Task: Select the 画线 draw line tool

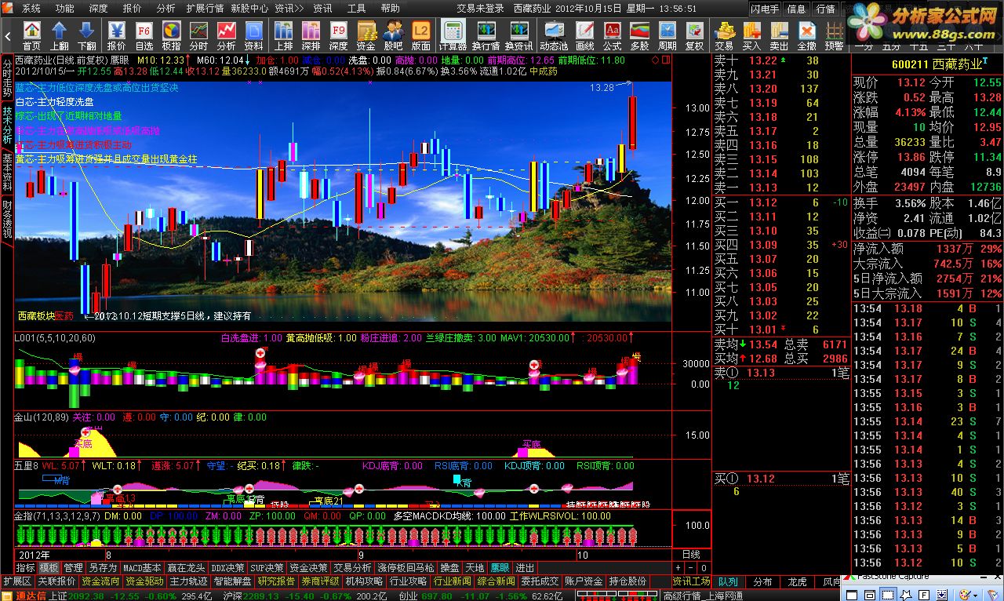Action: click(584, 36)
